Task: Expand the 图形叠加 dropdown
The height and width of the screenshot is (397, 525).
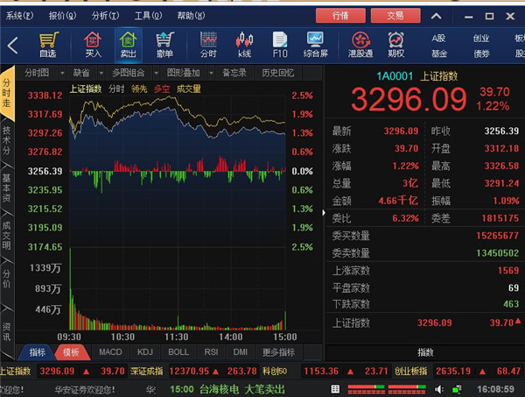Action: pyautogui.click(x=183, y=73)
